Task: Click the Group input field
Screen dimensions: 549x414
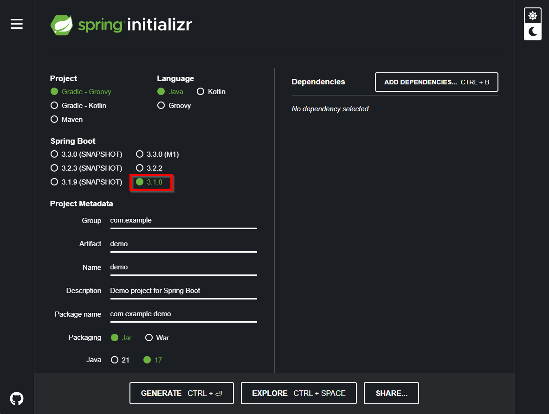Action: tap(183, 221)
